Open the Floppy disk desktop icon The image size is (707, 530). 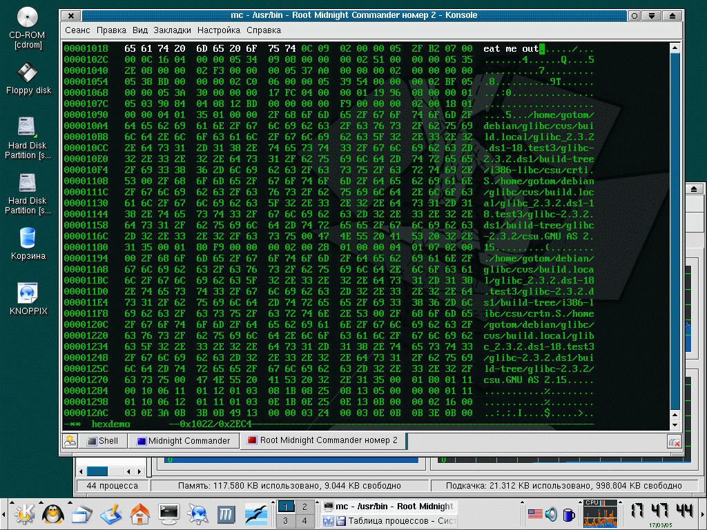(28, 79)
